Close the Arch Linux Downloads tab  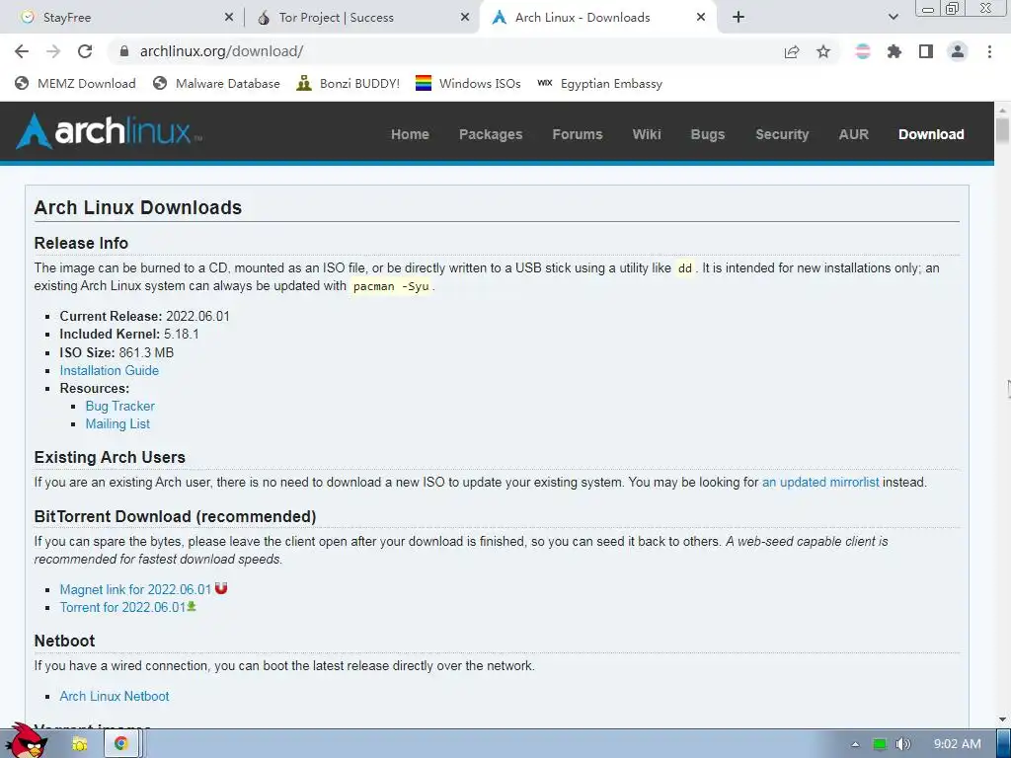point(701,18)
